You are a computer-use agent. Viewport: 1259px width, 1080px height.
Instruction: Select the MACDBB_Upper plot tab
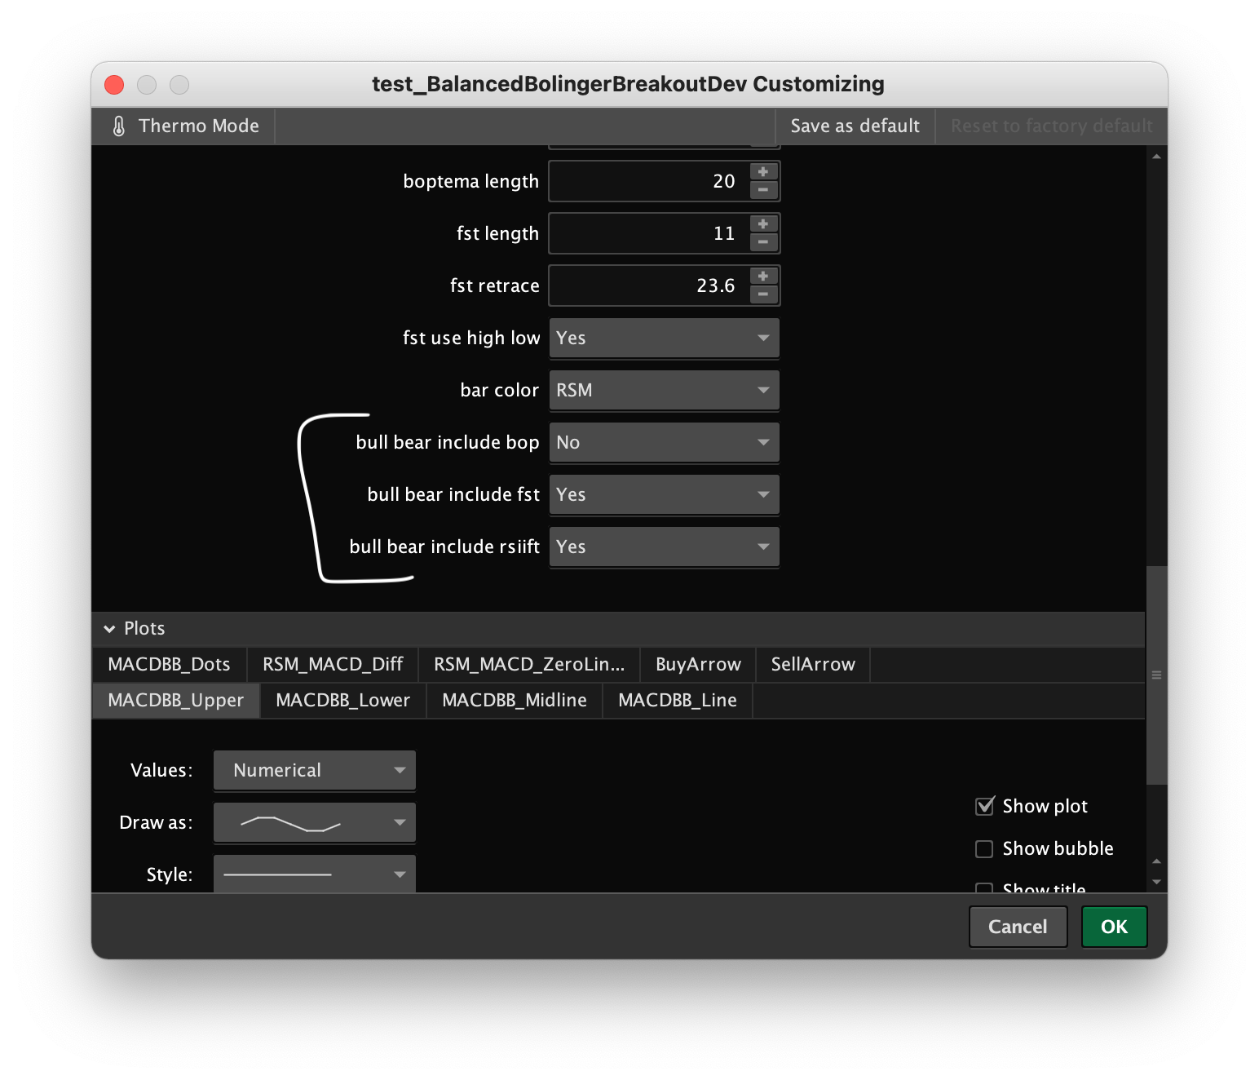click(x=176, y=701)
